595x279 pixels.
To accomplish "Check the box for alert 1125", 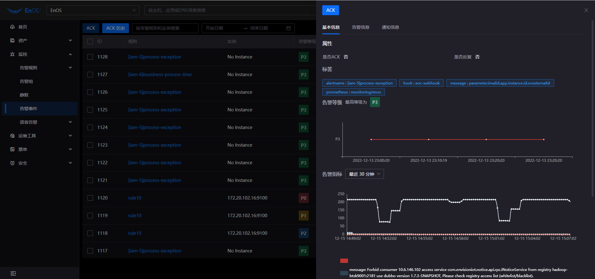I will (x=90, y=110).
